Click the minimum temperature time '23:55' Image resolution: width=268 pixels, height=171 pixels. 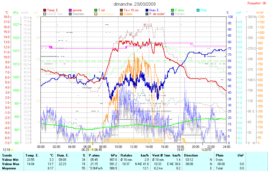[30, 160]
